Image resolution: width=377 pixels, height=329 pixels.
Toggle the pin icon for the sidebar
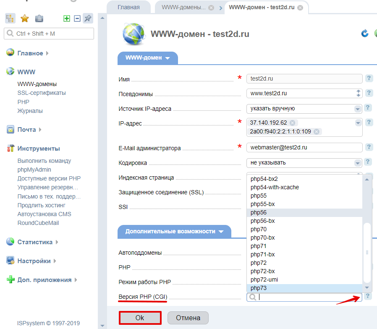(88, 18)
